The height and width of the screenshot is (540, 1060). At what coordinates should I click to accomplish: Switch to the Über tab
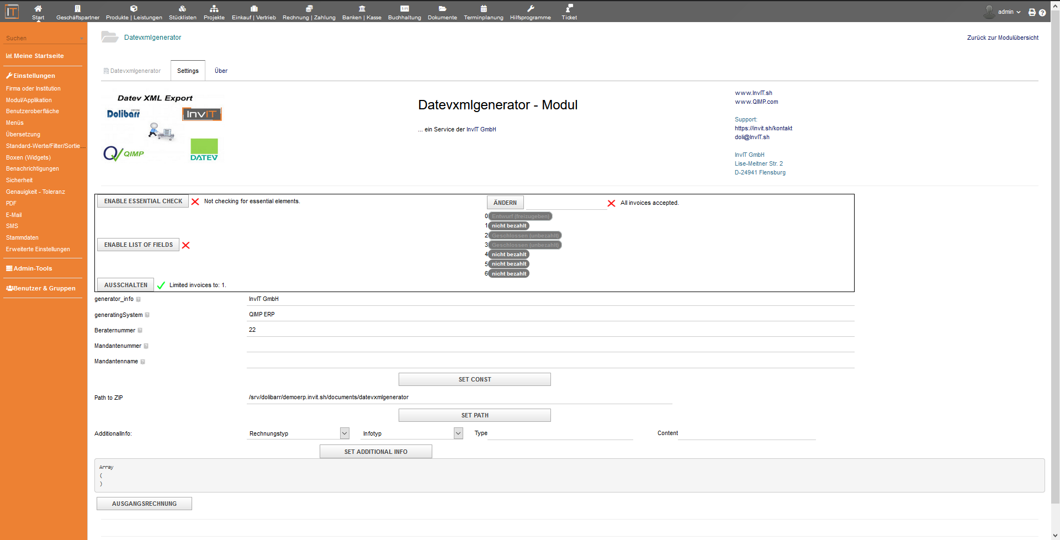tap(221, 71)
